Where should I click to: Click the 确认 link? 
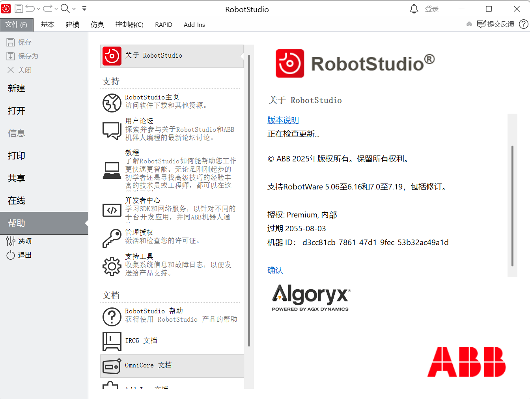[x=275, y=270]
